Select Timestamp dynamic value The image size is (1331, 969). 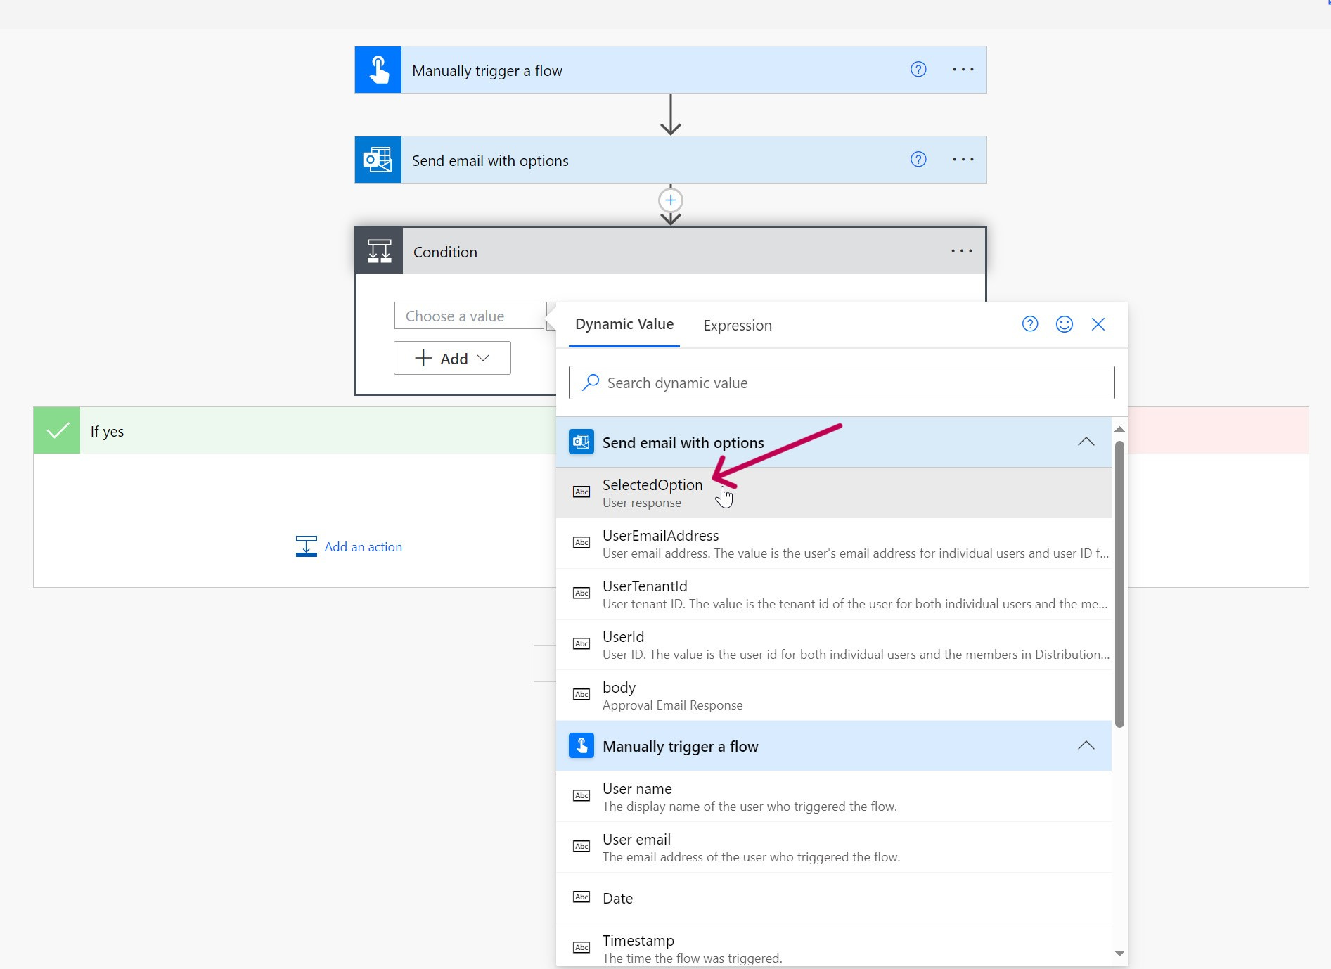[x=834, y=946]
